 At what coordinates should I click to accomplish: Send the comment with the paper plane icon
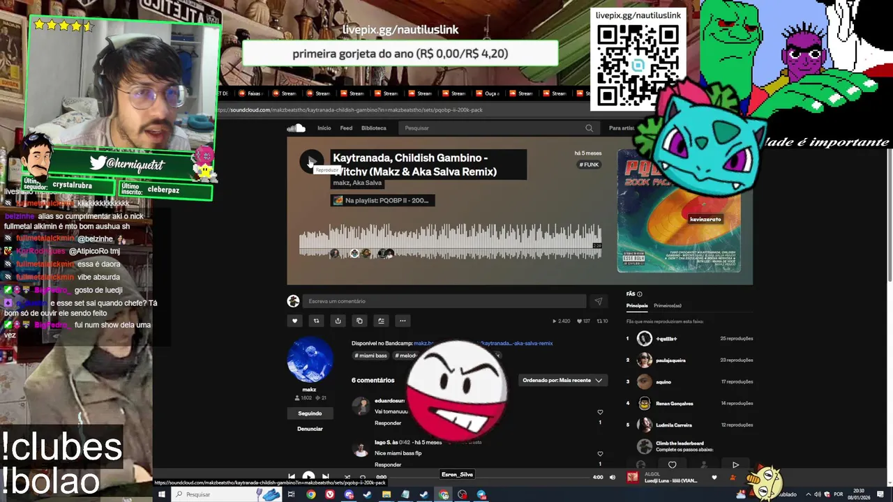[x=598, y=301]
